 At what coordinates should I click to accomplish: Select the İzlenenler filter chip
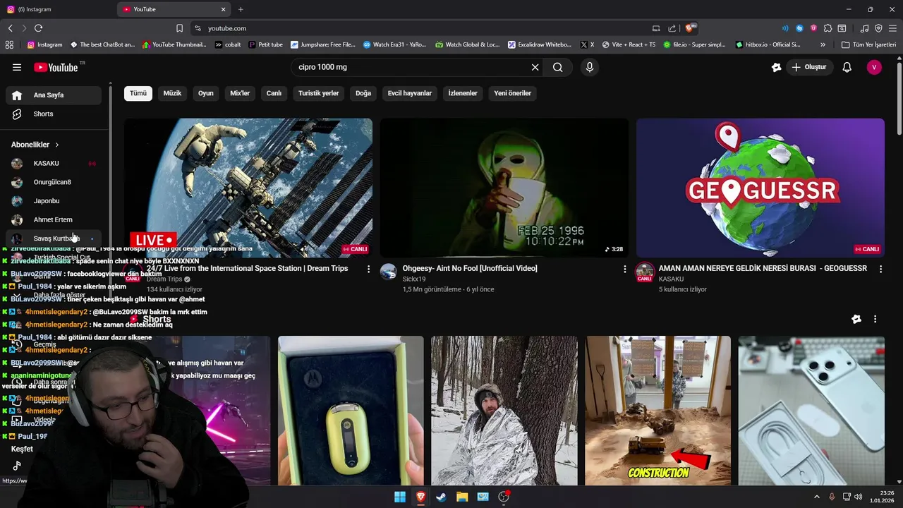[x=463, y=93]
